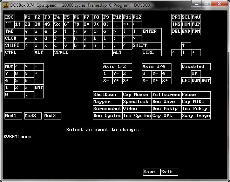Select the END key
Image resolution: width=230 pixels, height=182 pixels.
click(186, 32)
